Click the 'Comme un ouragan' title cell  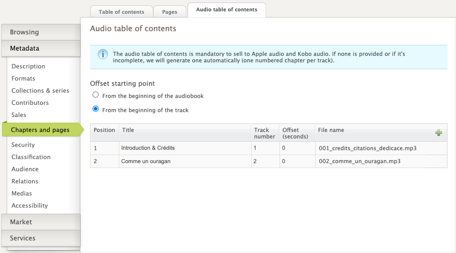click(x=185, y=161)
